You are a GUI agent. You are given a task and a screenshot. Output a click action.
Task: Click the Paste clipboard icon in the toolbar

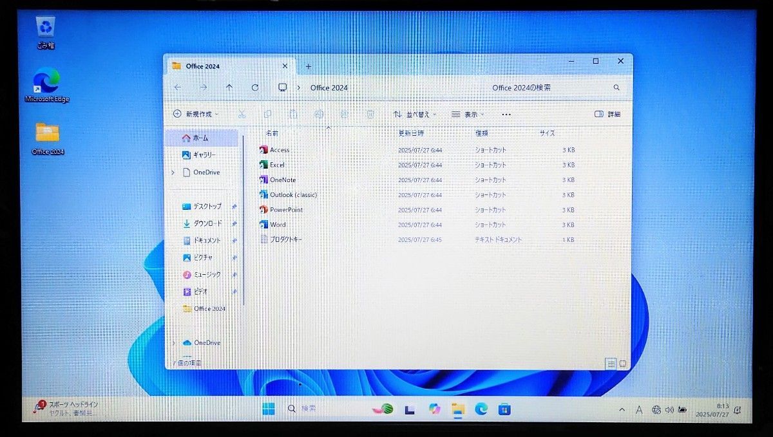tap(293, 114)
